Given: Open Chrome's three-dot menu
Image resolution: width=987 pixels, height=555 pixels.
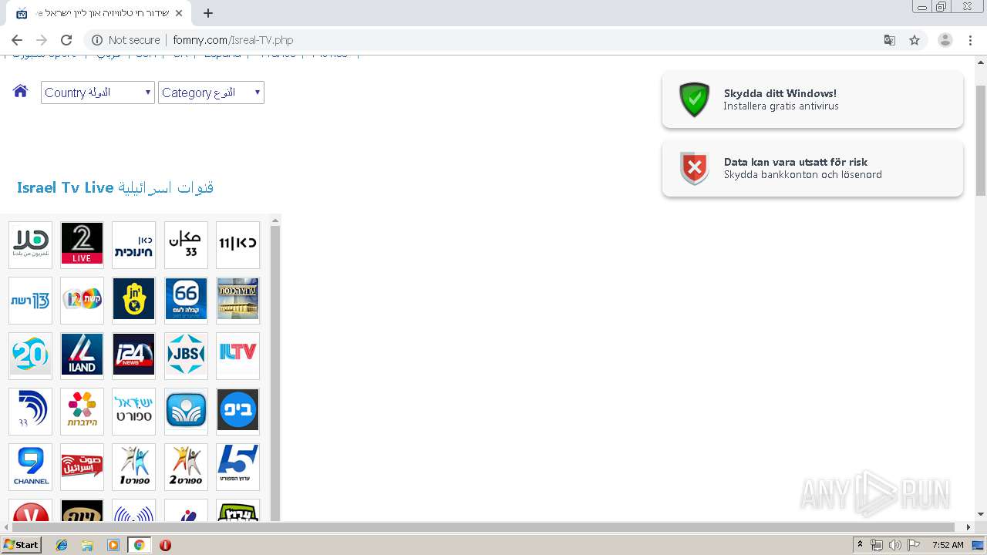Looking at the screenshot, I should (x=971, y=40).
